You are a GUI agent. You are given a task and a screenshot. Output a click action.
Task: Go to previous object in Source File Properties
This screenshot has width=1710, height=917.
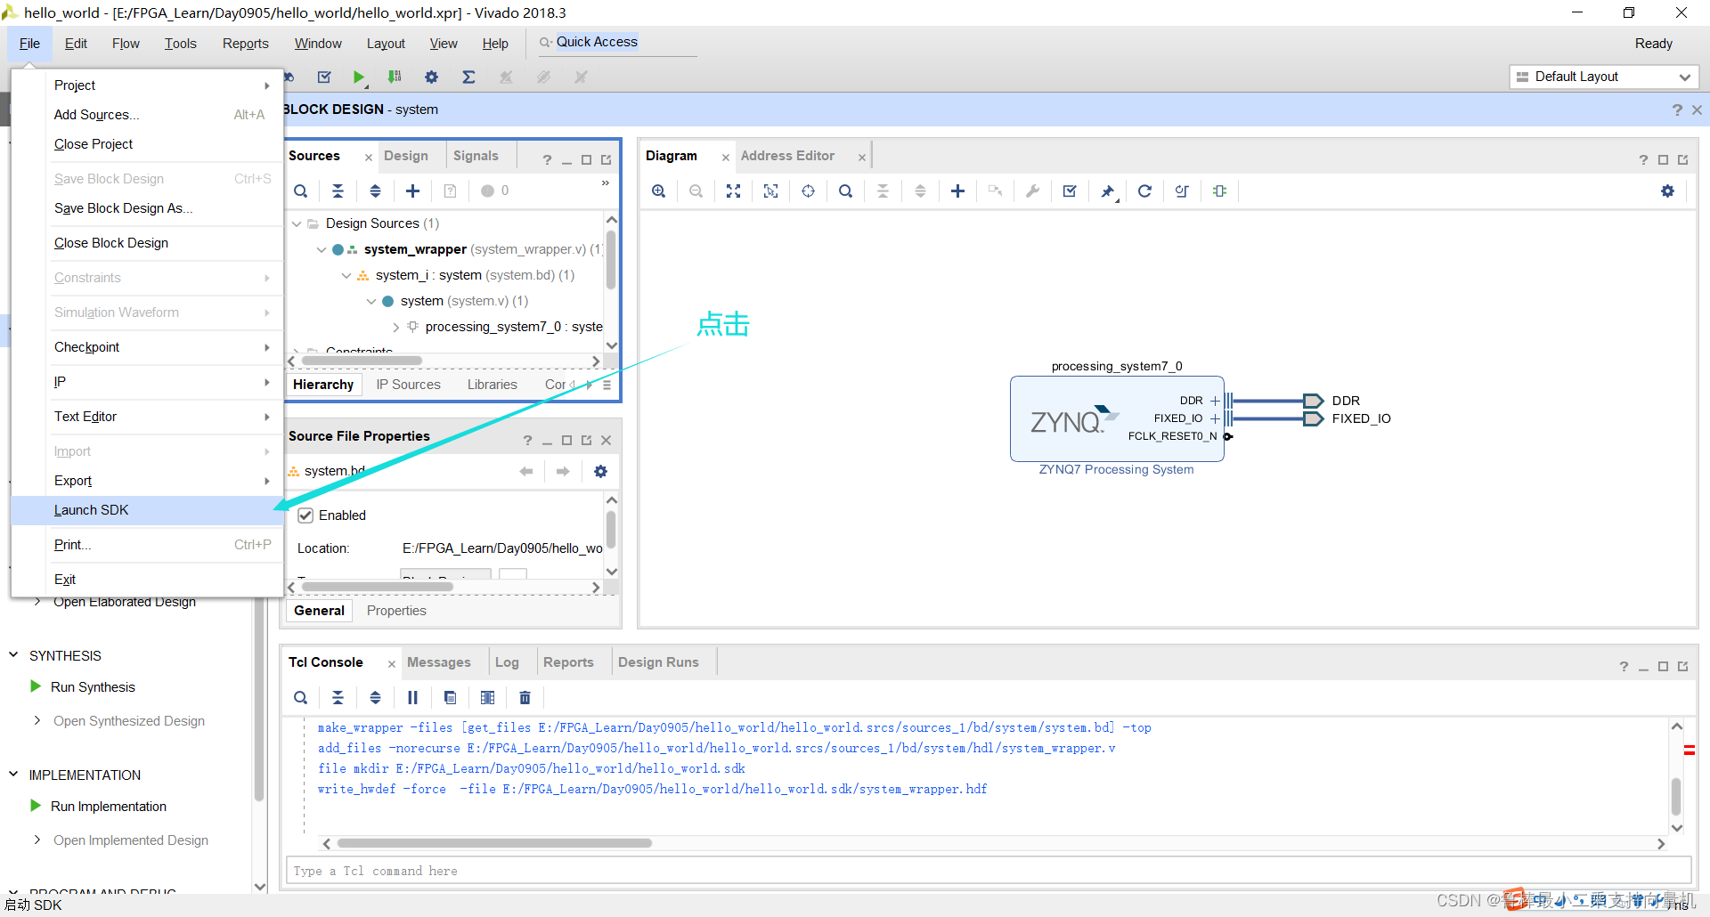tap(526, 471)
